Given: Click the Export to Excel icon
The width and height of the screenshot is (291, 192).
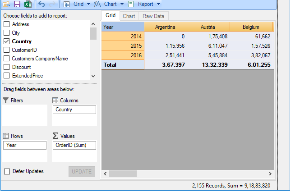Looking at the screenshot, I should [x=28, y=4].
